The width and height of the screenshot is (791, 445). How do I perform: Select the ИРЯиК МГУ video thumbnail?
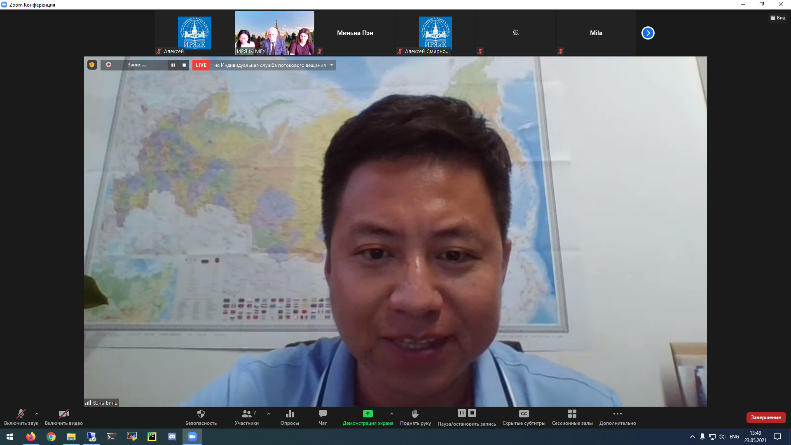pyautogui.click(x=274, y=33)
